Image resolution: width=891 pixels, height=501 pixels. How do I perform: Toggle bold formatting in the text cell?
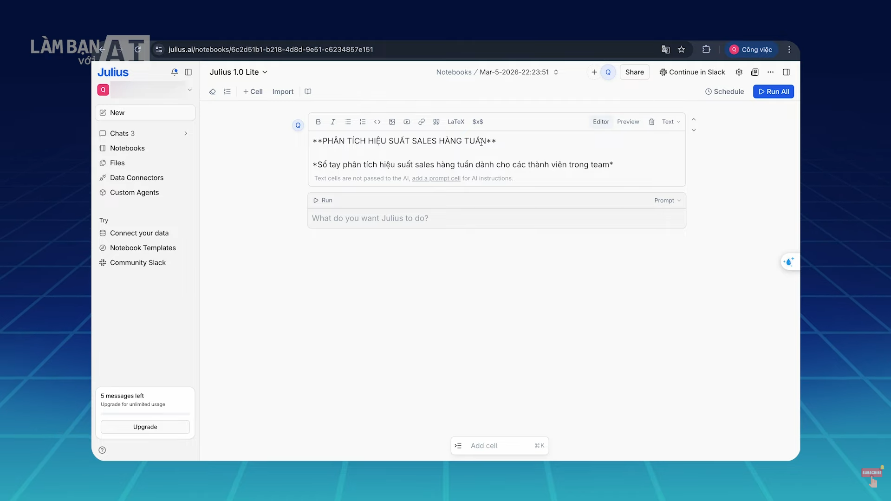(x=318, y=122)
